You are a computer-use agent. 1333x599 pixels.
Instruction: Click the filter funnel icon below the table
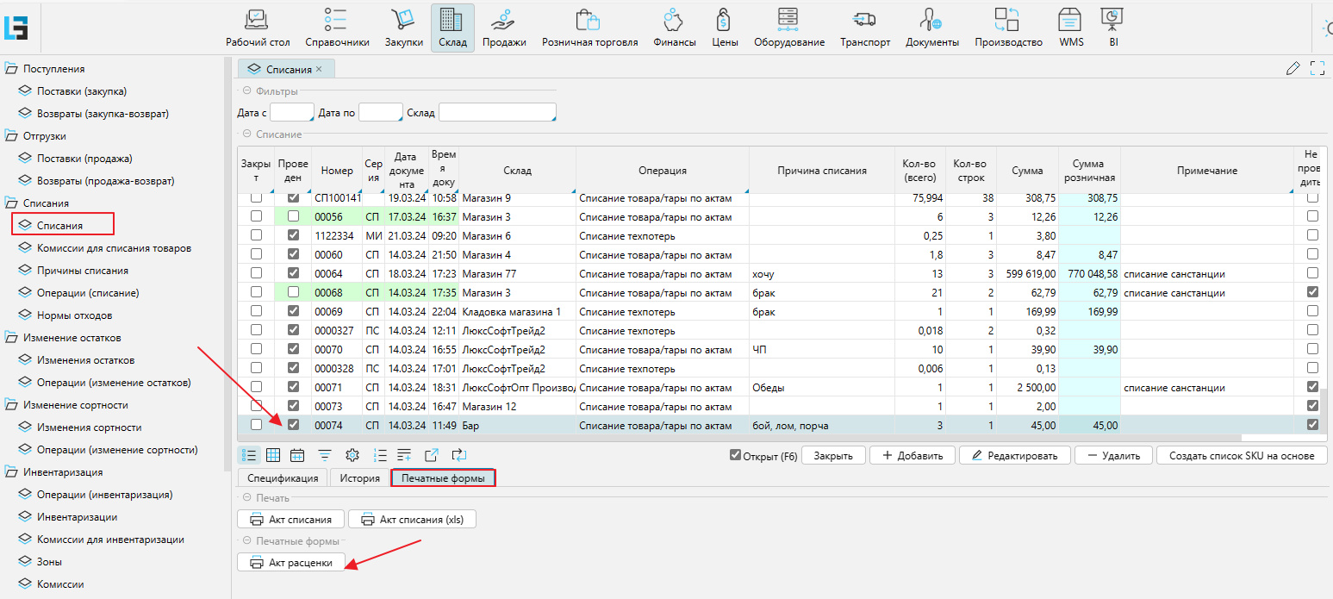click(325, 455)
